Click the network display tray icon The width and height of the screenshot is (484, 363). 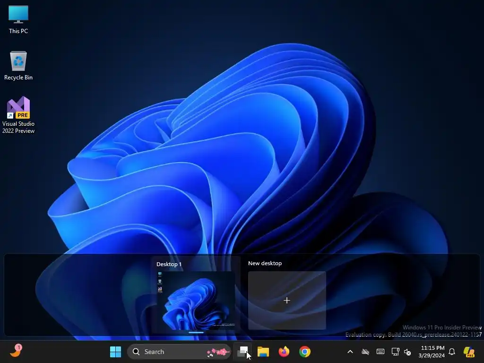pos(396,352)
